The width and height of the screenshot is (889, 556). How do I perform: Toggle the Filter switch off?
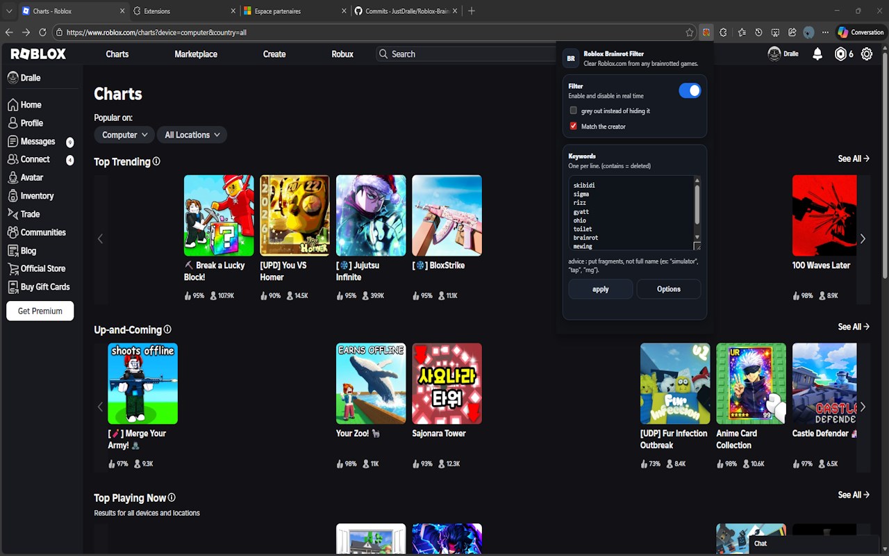click(690, 90)
